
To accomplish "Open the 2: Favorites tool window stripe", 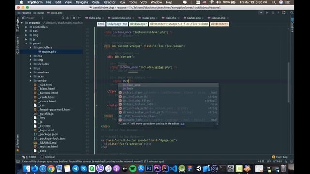I will pyautogui.click(x=18, y=143).
